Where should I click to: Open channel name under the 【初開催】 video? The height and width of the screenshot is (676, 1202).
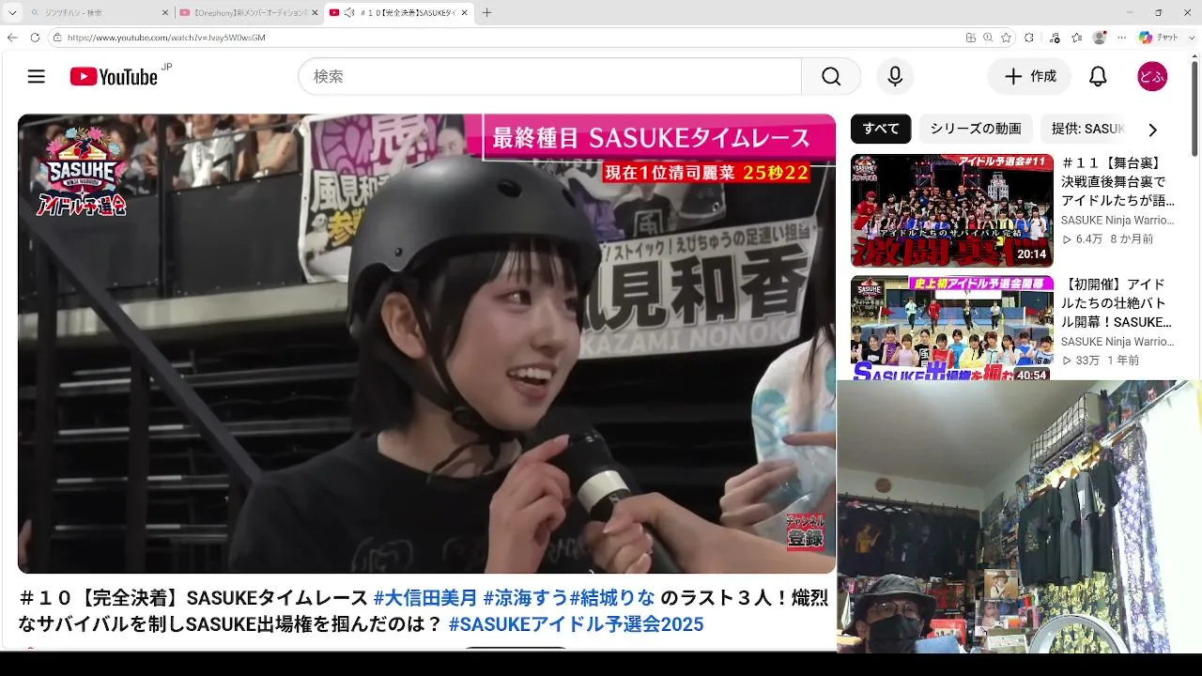(1117, 342)
